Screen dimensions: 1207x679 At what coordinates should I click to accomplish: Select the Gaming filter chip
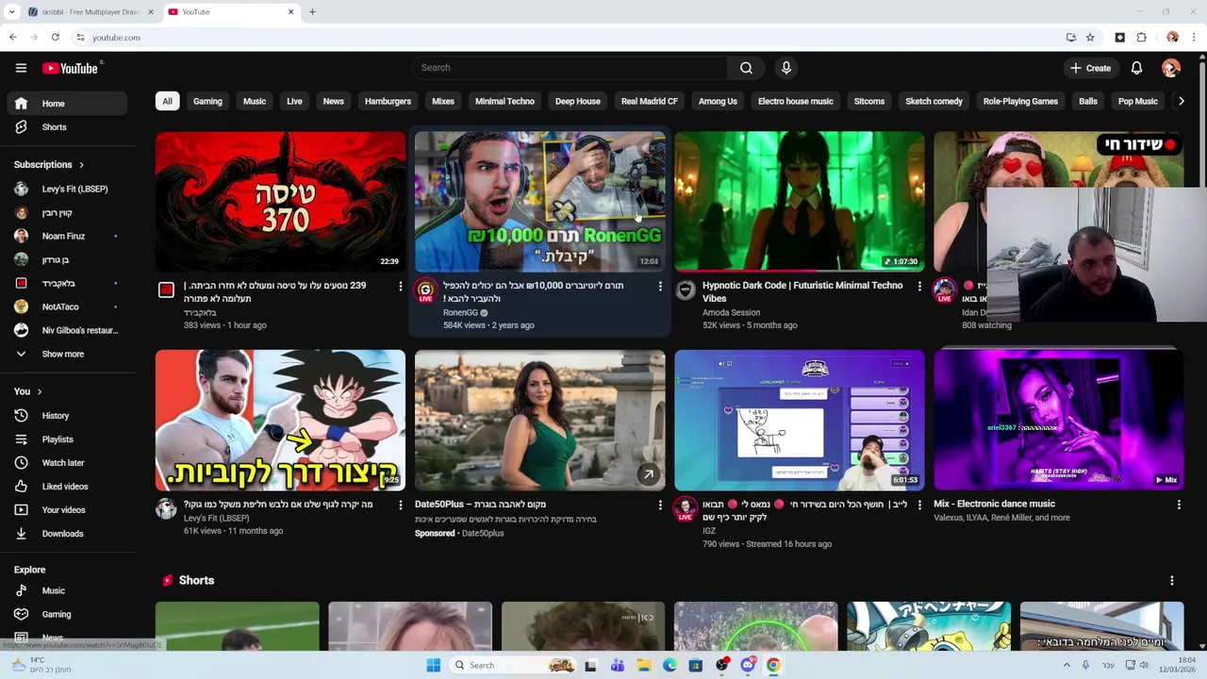(x=207, y=101)
